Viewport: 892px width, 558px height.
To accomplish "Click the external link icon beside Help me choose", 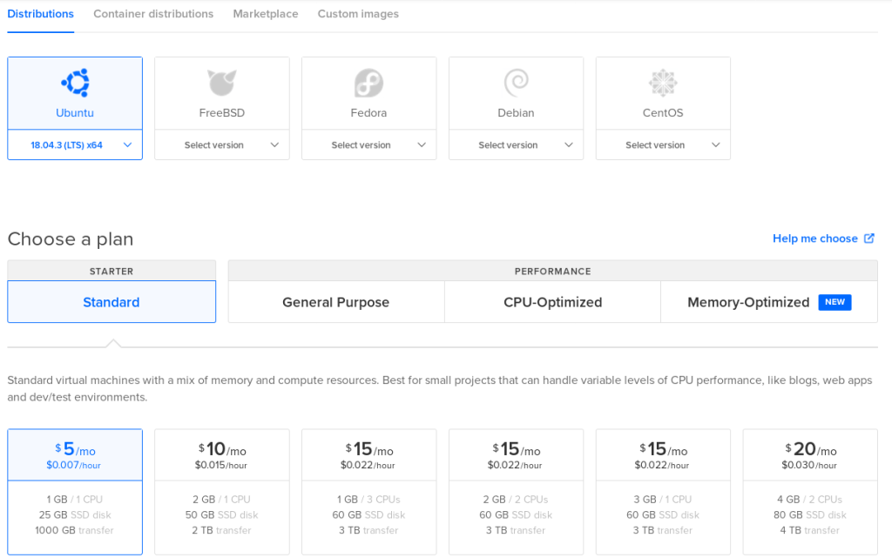I will pos(868,239).
